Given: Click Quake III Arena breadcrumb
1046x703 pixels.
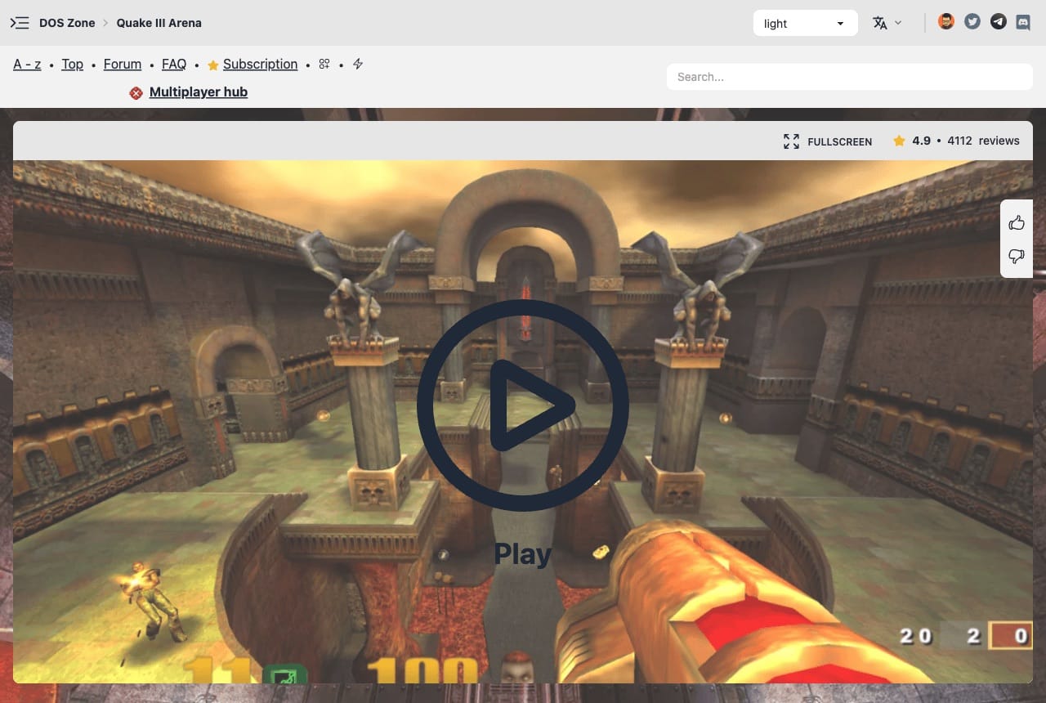Looking at the screenshot, I should 159,23.
